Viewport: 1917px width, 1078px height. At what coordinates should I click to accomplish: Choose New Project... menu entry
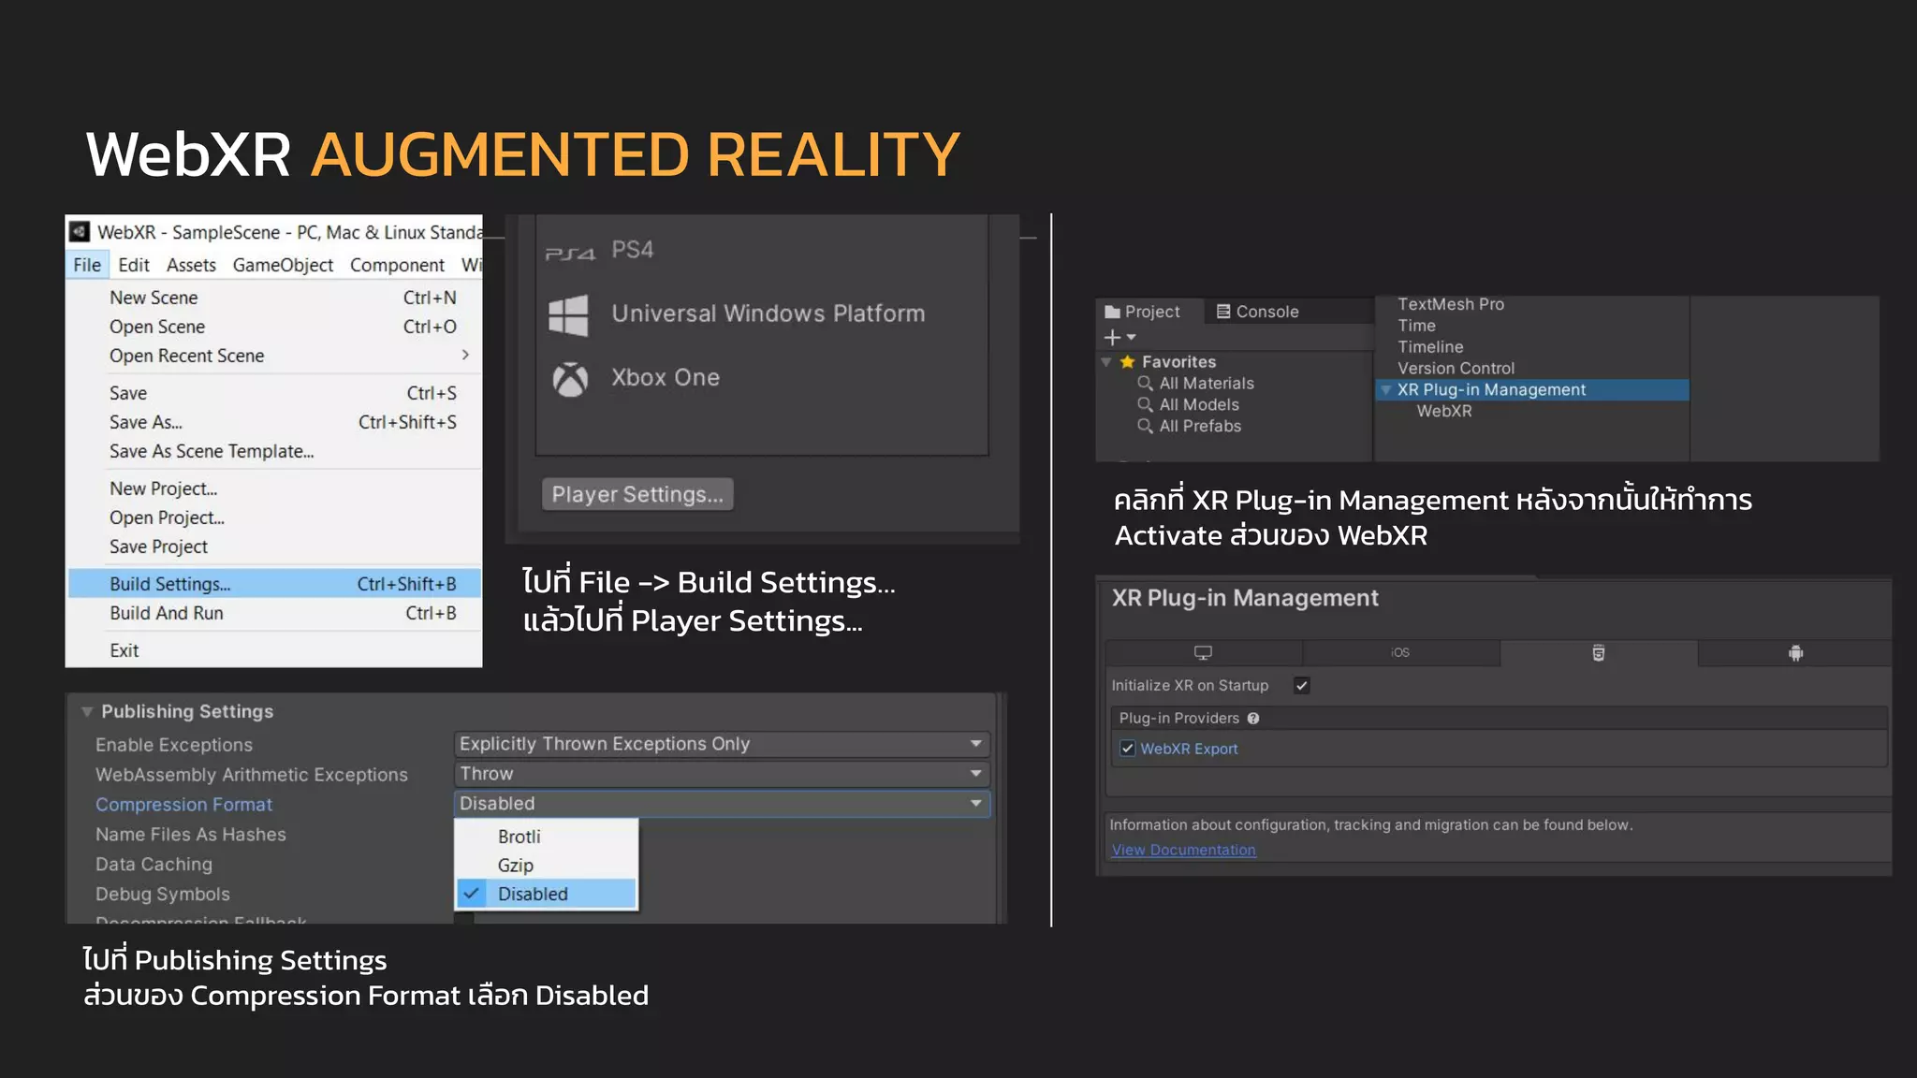pos(274,488)
